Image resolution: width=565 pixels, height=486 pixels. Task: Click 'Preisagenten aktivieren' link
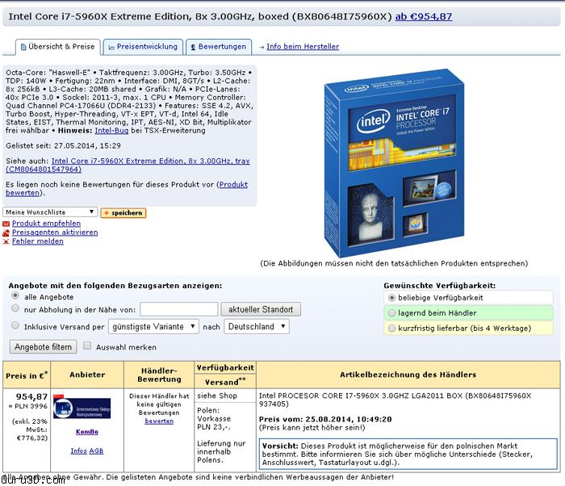[55, 233]
